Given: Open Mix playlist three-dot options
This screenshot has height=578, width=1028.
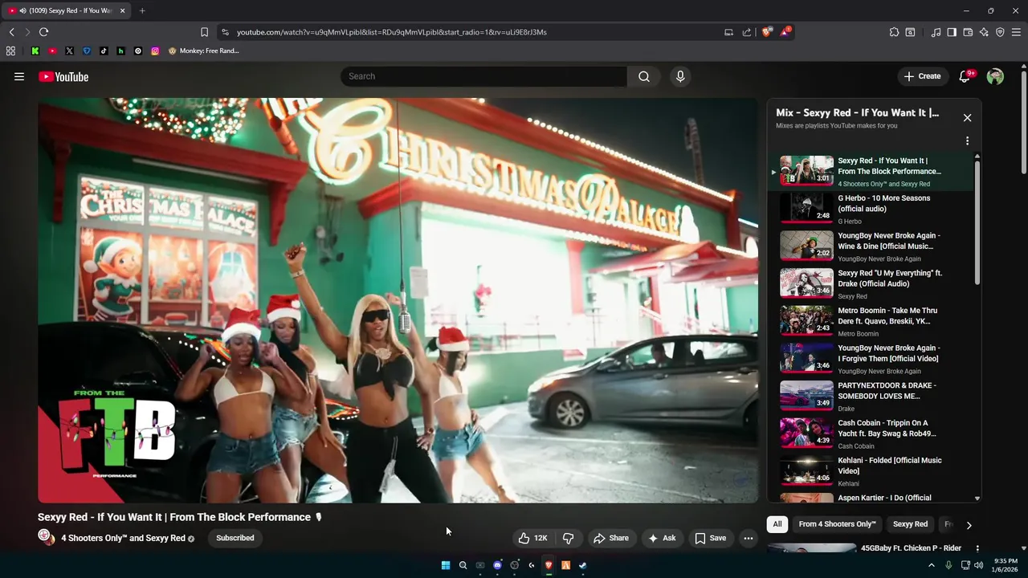Looking at the screenshot, I should point(967,140).
